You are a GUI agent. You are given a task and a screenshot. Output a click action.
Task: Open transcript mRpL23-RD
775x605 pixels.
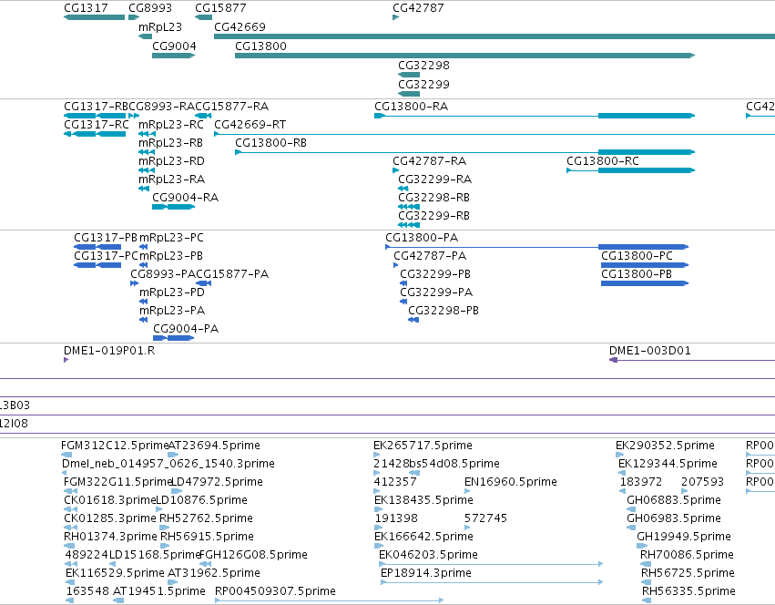click(x=171, y=161)
